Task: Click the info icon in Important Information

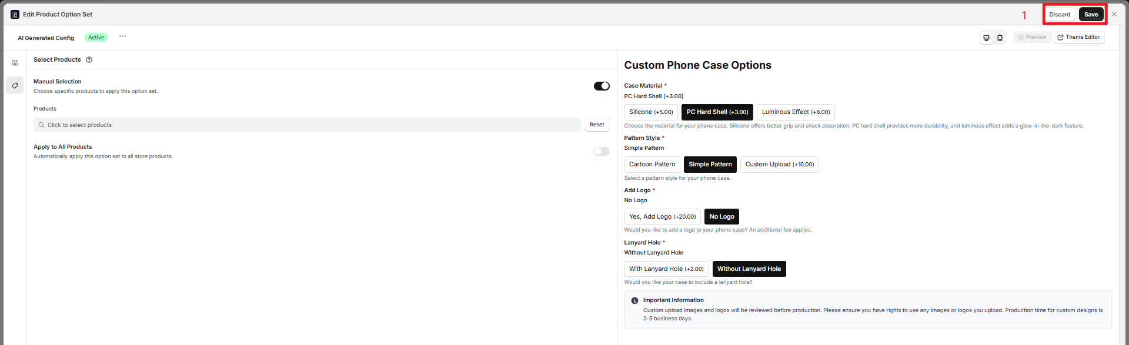Action: [634, 300]
